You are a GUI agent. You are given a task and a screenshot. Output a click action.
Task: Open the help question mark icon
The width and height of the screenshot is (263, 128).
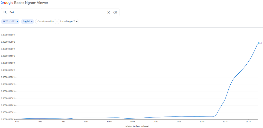(x=115, y=13)
